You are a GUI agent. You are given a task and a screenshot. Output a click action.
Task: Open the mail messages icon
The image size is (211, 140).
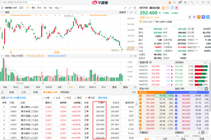point(180,2)
